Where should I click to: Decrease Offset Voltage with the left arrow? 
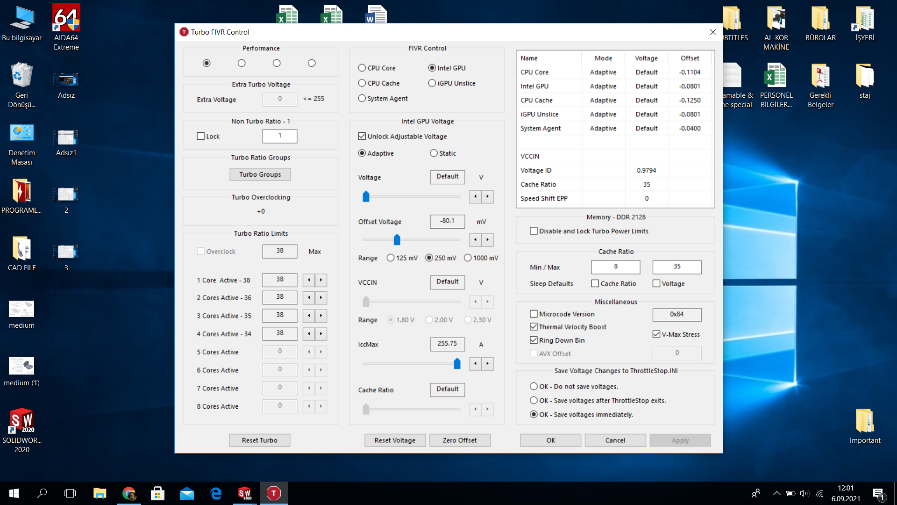coord(475,240)
